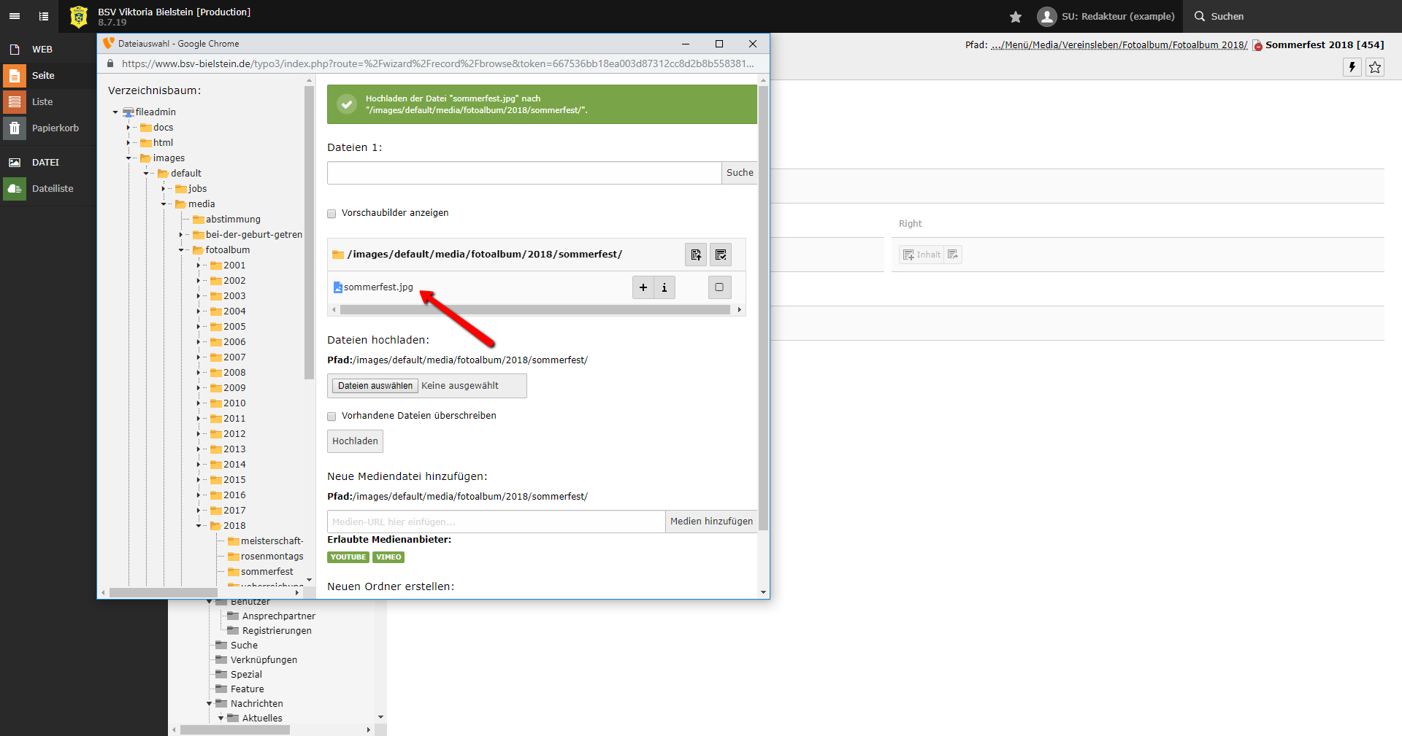Check Vorhandene Dateien überschreiben

(x=332, y=417)
